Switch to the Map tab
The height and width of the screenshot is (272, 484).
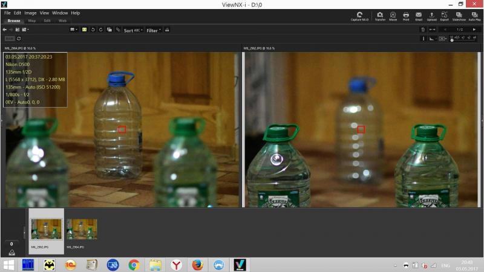[x=32, y=21]
